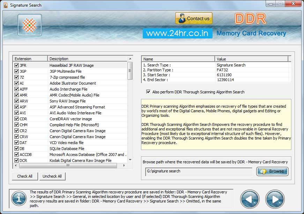Viewport: 304px width, 214px height.
Task: Open the Contact us button
Action: pos(194,19)
